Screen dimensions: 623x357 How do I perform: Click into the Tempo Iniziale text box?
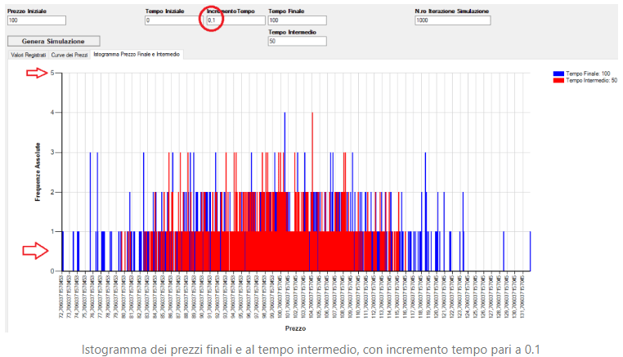(x=172, y=20)
